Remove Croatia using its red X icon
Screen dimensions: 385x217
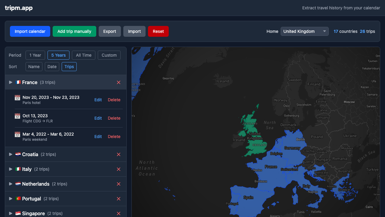coord(119,154)
